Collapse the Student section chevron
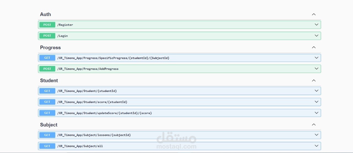Screen dimensions: 353x153 [x=314, y=81]
